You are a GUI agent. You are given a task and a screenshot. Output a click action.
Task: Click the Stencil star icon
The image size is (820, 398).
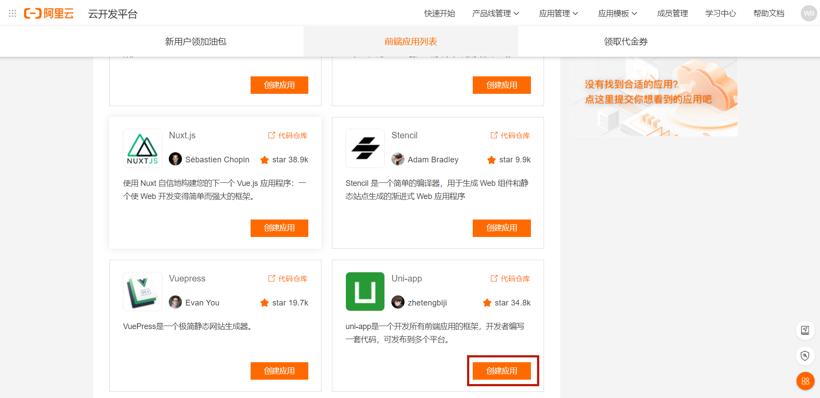pyautogui.click(x=492, y=160)
